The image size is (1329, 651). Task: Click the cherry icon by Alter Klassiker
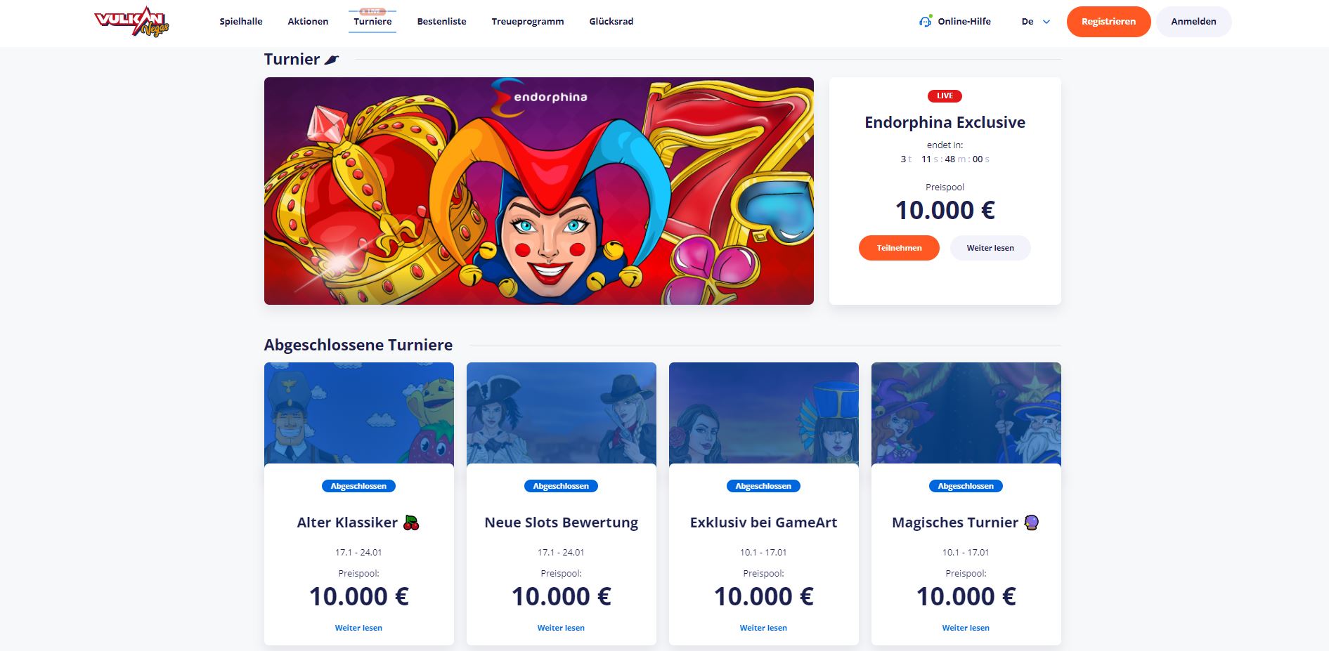(x=411, y=522)
